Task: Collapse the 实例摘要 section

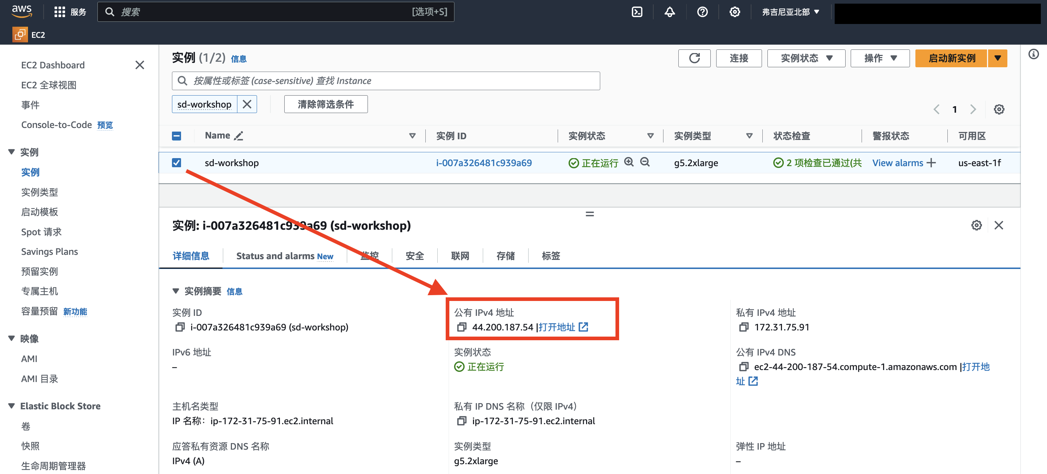Action: point(176,291)
